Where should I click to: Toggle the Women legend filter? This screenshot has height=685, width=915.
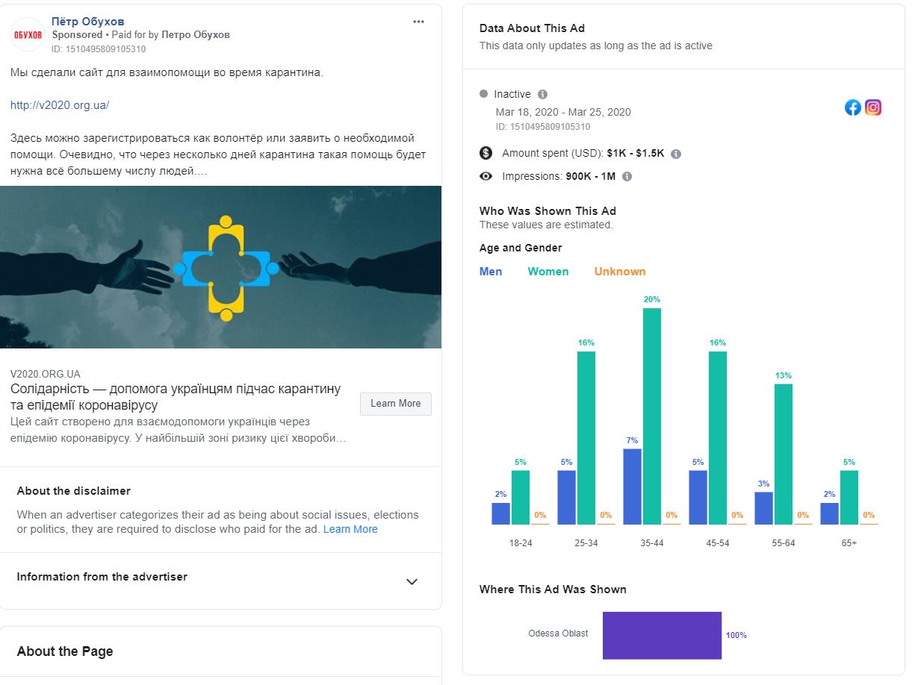548,272
